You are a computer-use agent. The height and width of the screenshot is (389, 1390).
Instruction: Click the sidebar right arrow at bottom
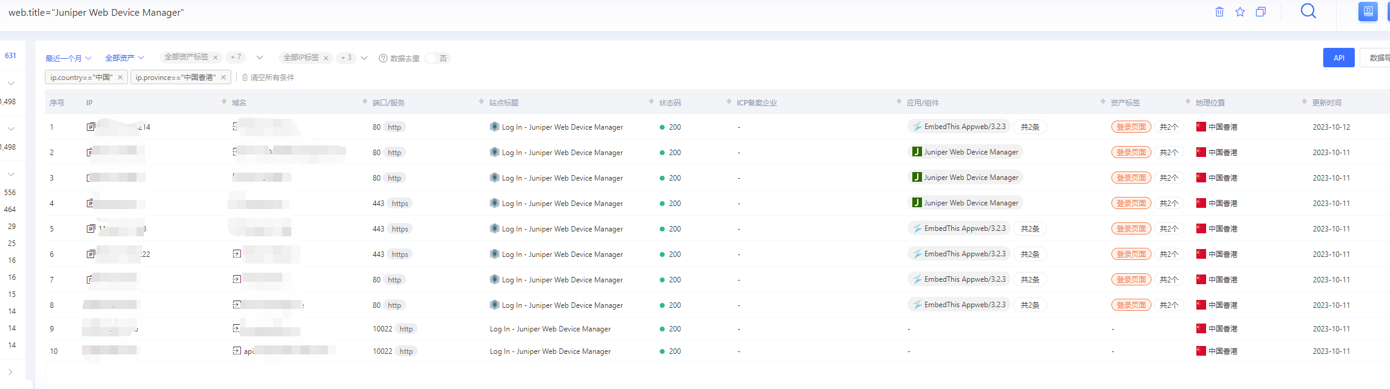click(x=10, y=372)
